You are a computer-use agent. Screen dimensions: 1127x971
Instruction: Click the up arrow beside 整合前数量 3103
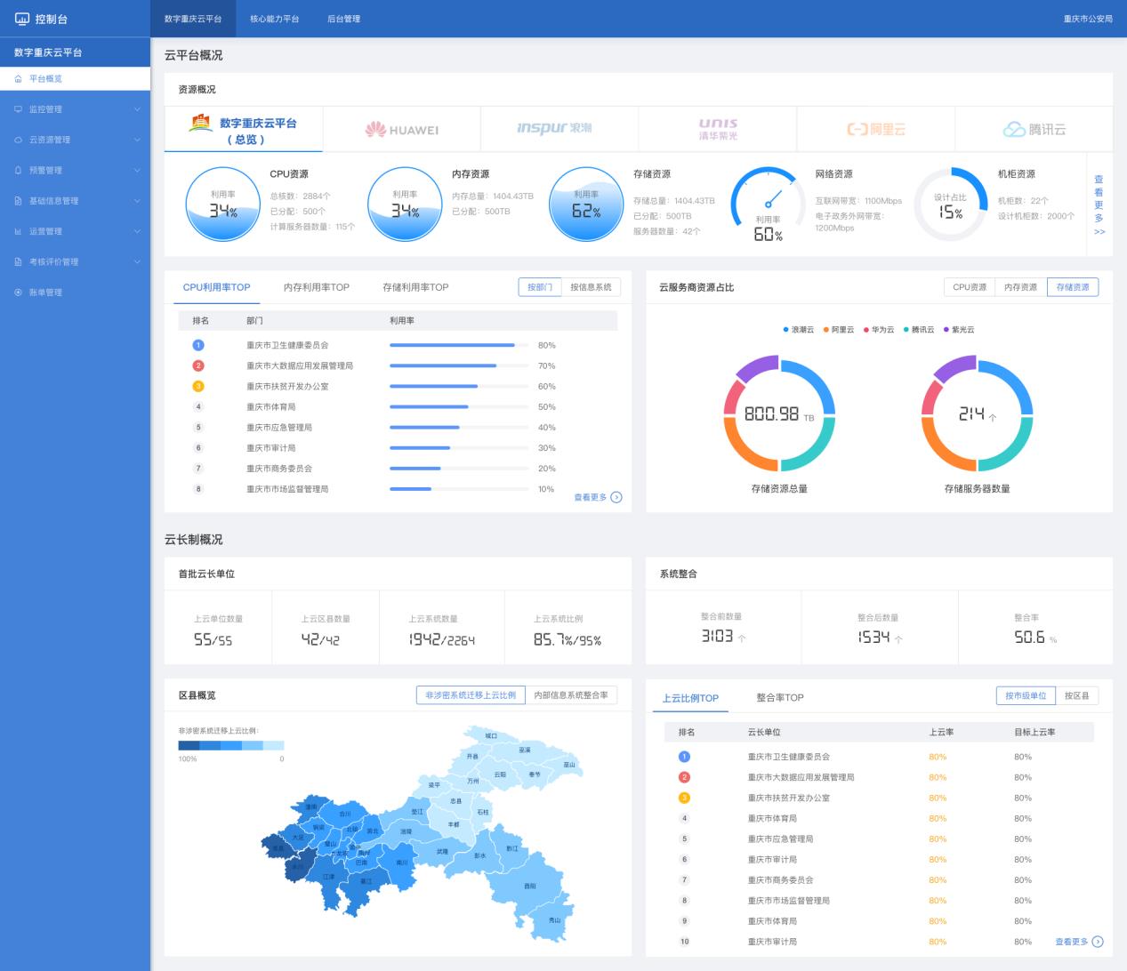click(742, 638)
